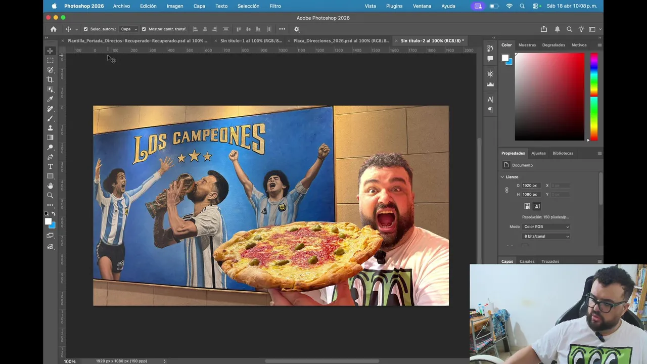
Task: Click the Wi-Fi status icon
Action: click(x=509, y=6)
